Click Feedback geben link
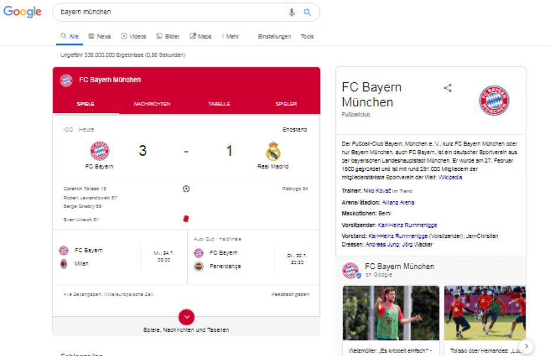550x356 pixels. [290, 294]
